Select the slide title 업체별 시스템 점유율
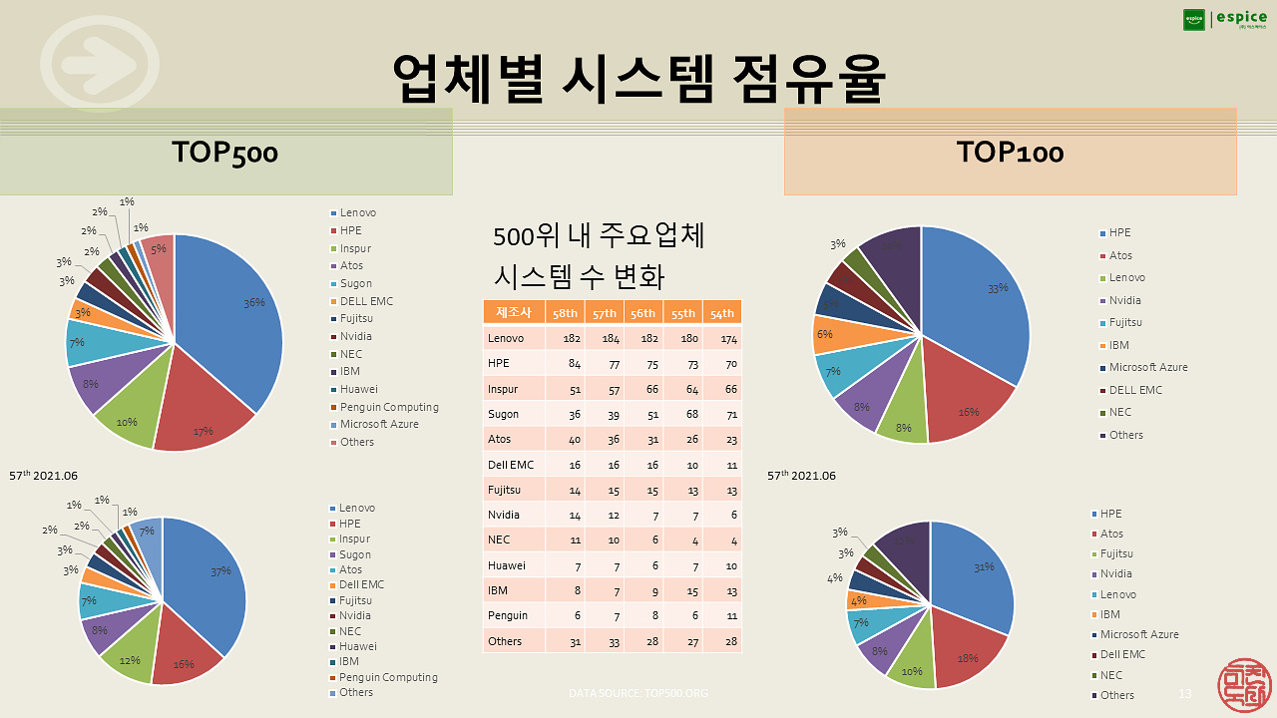Screen dimensions: 1277x718 pos(638,77)
